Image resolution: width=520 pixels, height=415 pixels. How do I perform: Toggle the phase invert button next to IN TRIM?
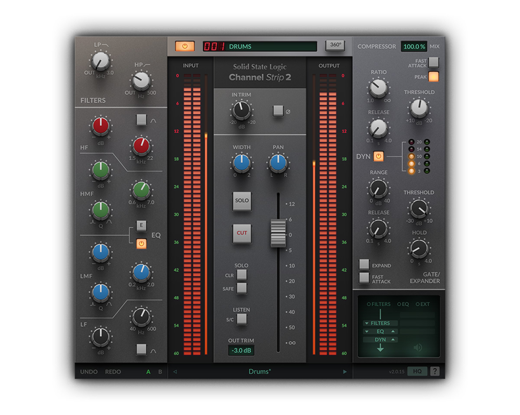click(277, 111)
